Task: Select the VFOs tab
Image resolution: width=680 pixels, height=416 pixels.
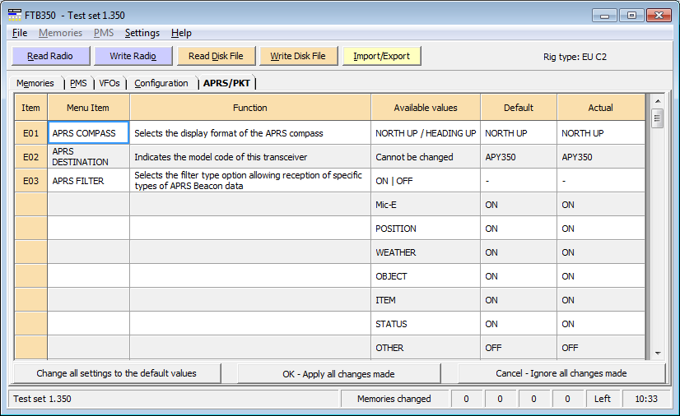Action: [109, 83]
